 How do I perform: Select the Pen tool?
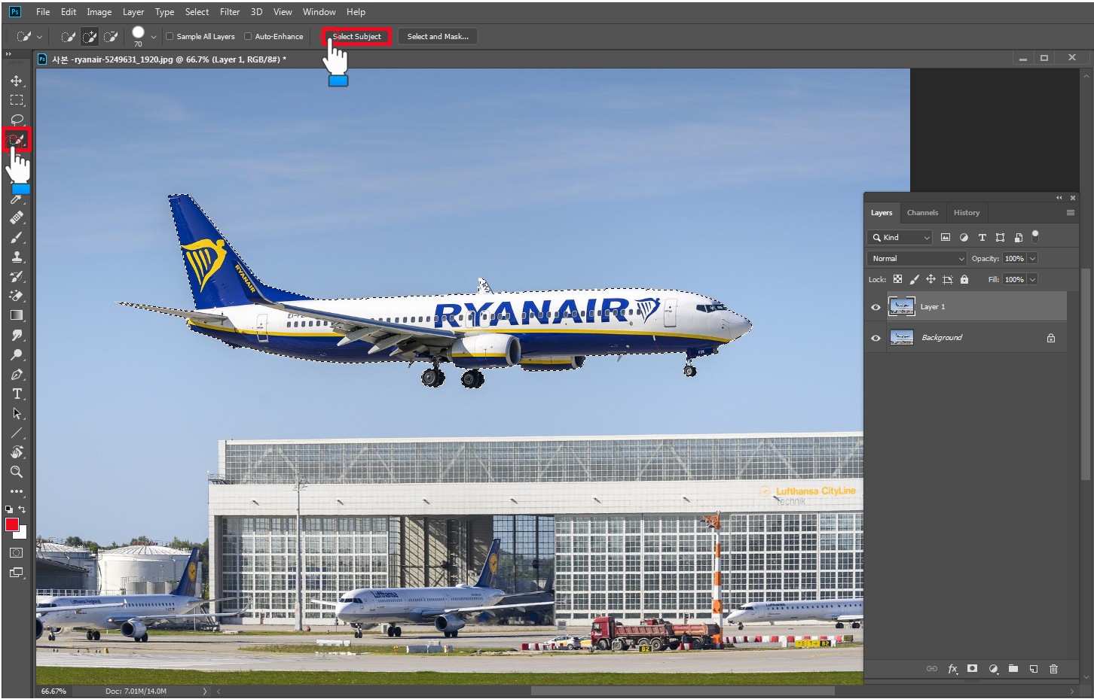(x=17, y=374)
